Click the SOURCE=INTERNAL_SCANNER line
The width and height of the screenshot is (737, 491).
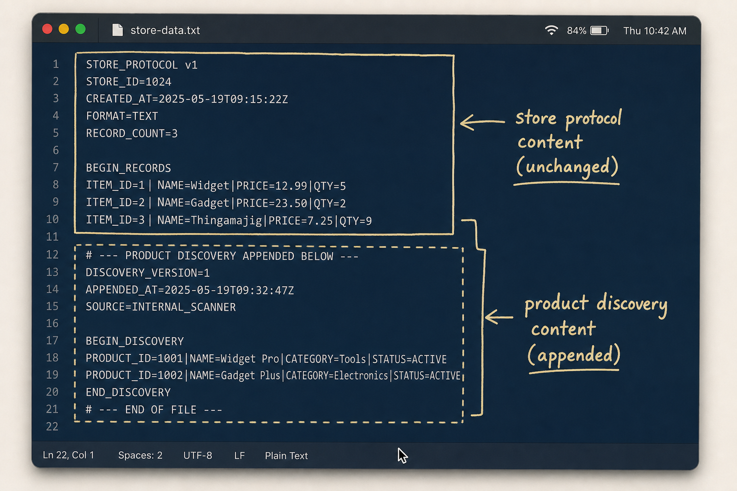161,307
